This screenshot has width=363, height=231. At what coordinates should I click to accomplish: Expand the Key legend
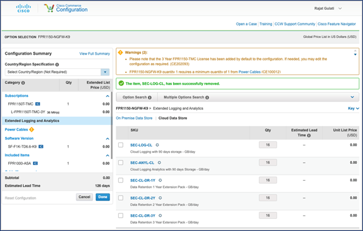coord(354,108)
